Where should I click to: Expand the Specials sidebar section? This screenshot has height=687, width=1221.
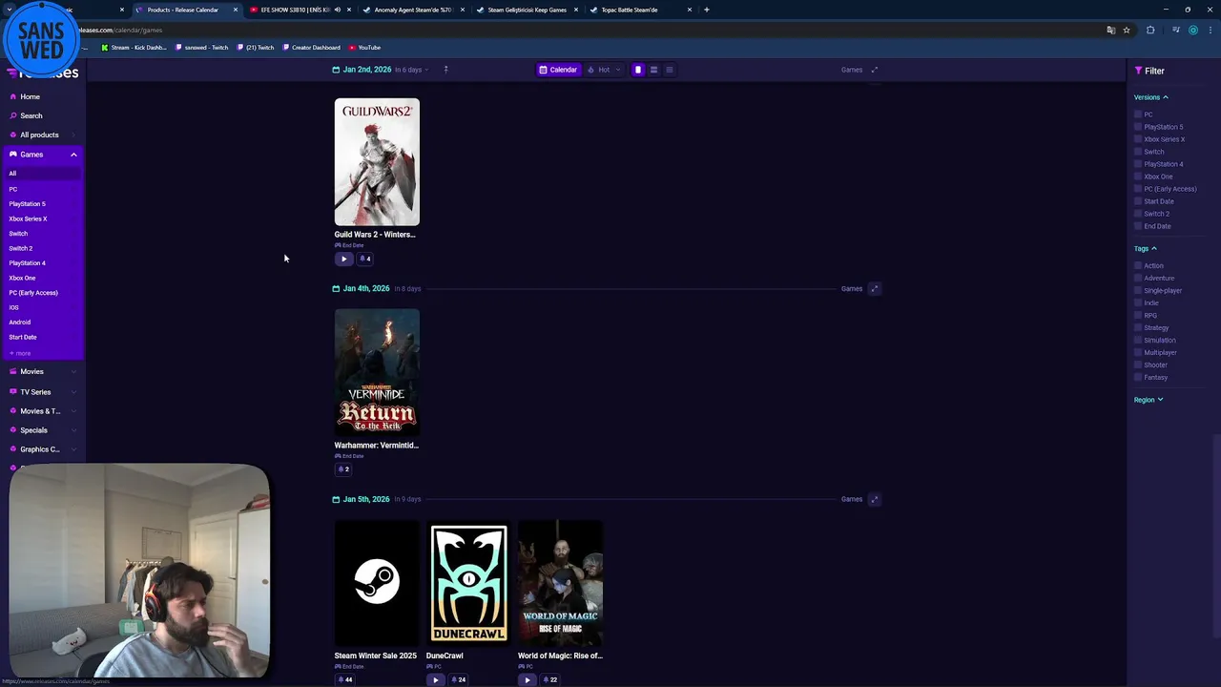coord(73,430)
